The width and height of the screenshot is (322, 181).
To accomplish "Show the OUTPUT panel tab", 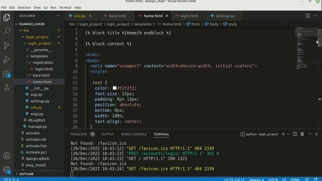I will pos(108,134).
